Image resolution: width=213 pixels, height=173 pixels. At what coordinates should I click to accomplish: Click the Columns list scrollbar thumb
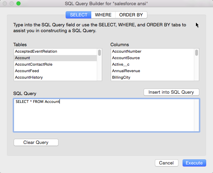[197, 53]
